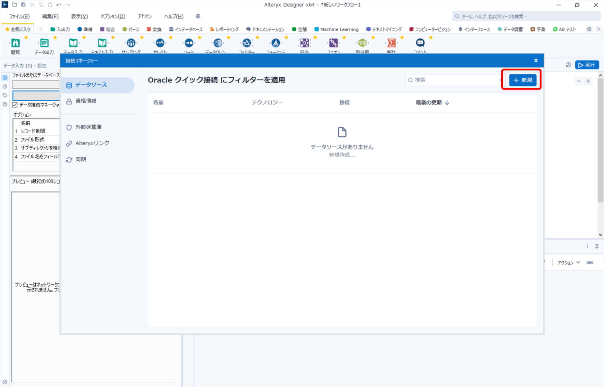Choose the Data Input book icon
604x387 pixels.
click(x=73, y=43)
